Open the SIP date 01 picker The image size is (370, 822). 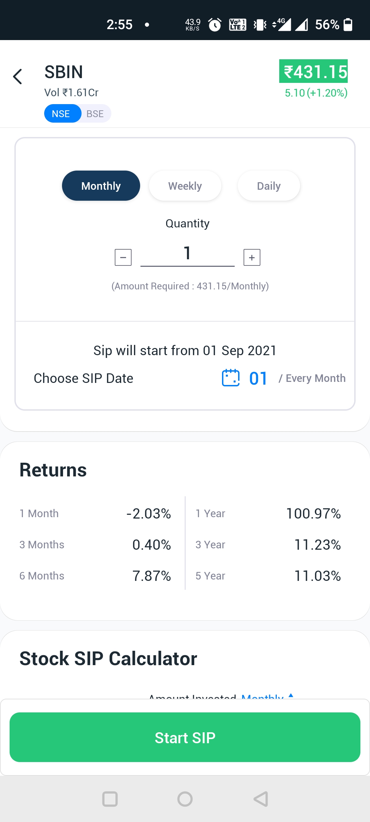coord(258,378)
